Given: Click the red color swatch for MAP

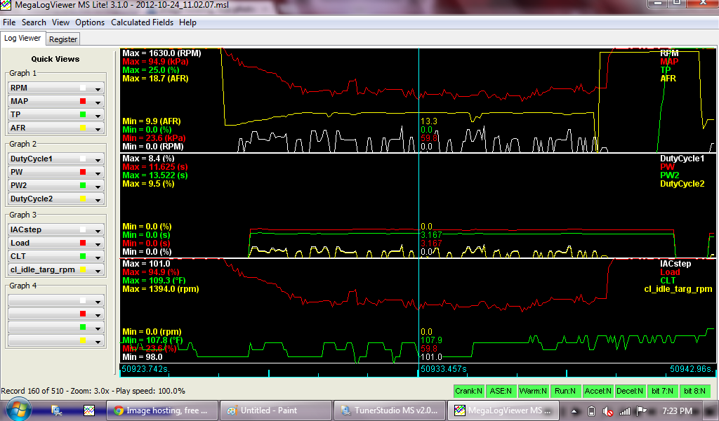Looking at the screenshot, I should tap(83, 101).
